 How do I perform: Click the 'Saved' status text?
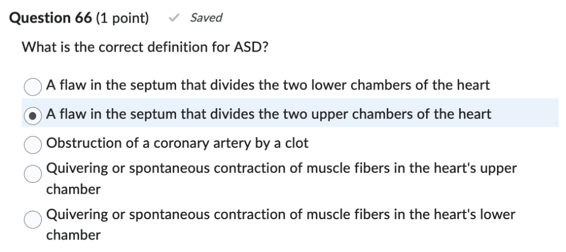tap(206, 18)
